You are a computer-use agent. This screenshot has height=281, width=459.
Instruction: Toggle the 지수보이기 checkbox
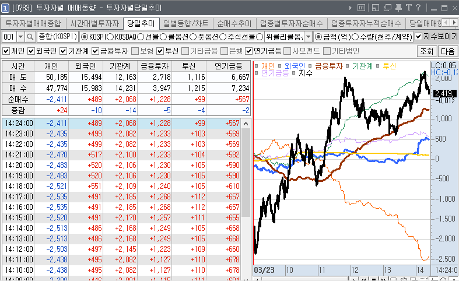(x=418, y=37)
